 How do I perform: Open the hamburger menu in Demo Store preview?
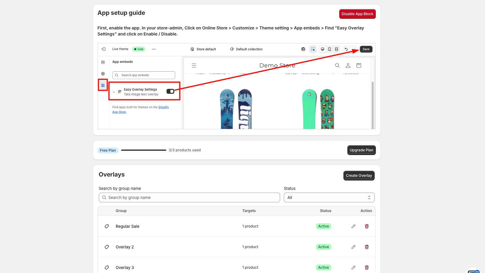click(x=194, y=66)
